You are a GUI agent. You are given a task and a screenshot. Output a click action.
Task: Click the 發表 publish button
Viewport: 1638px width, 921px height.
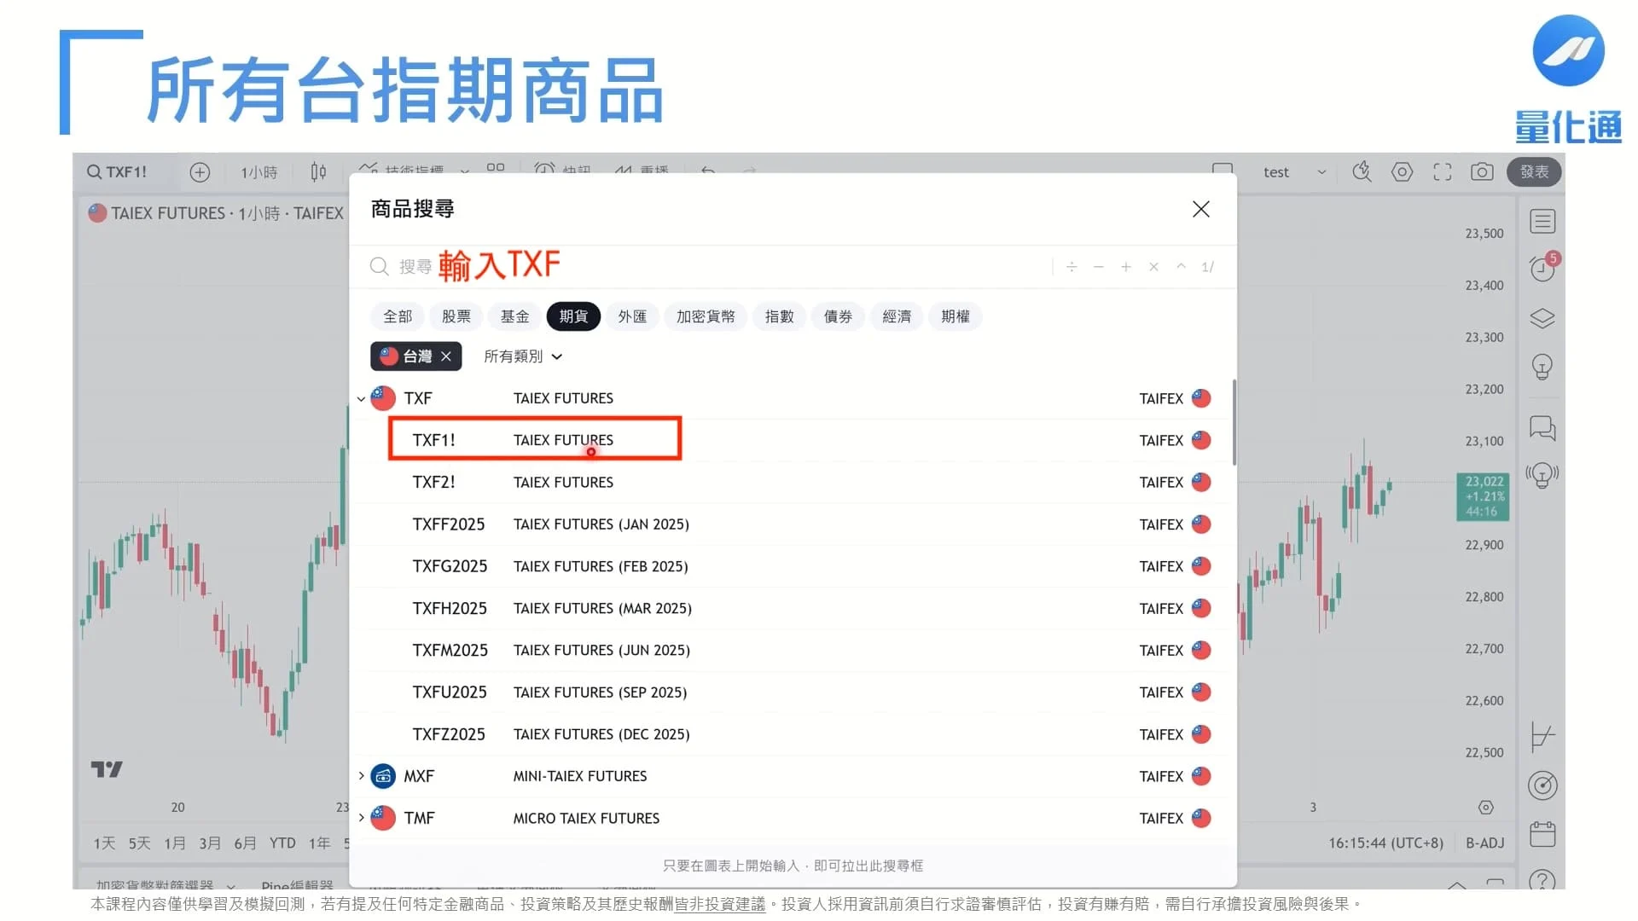point(1534,172)
